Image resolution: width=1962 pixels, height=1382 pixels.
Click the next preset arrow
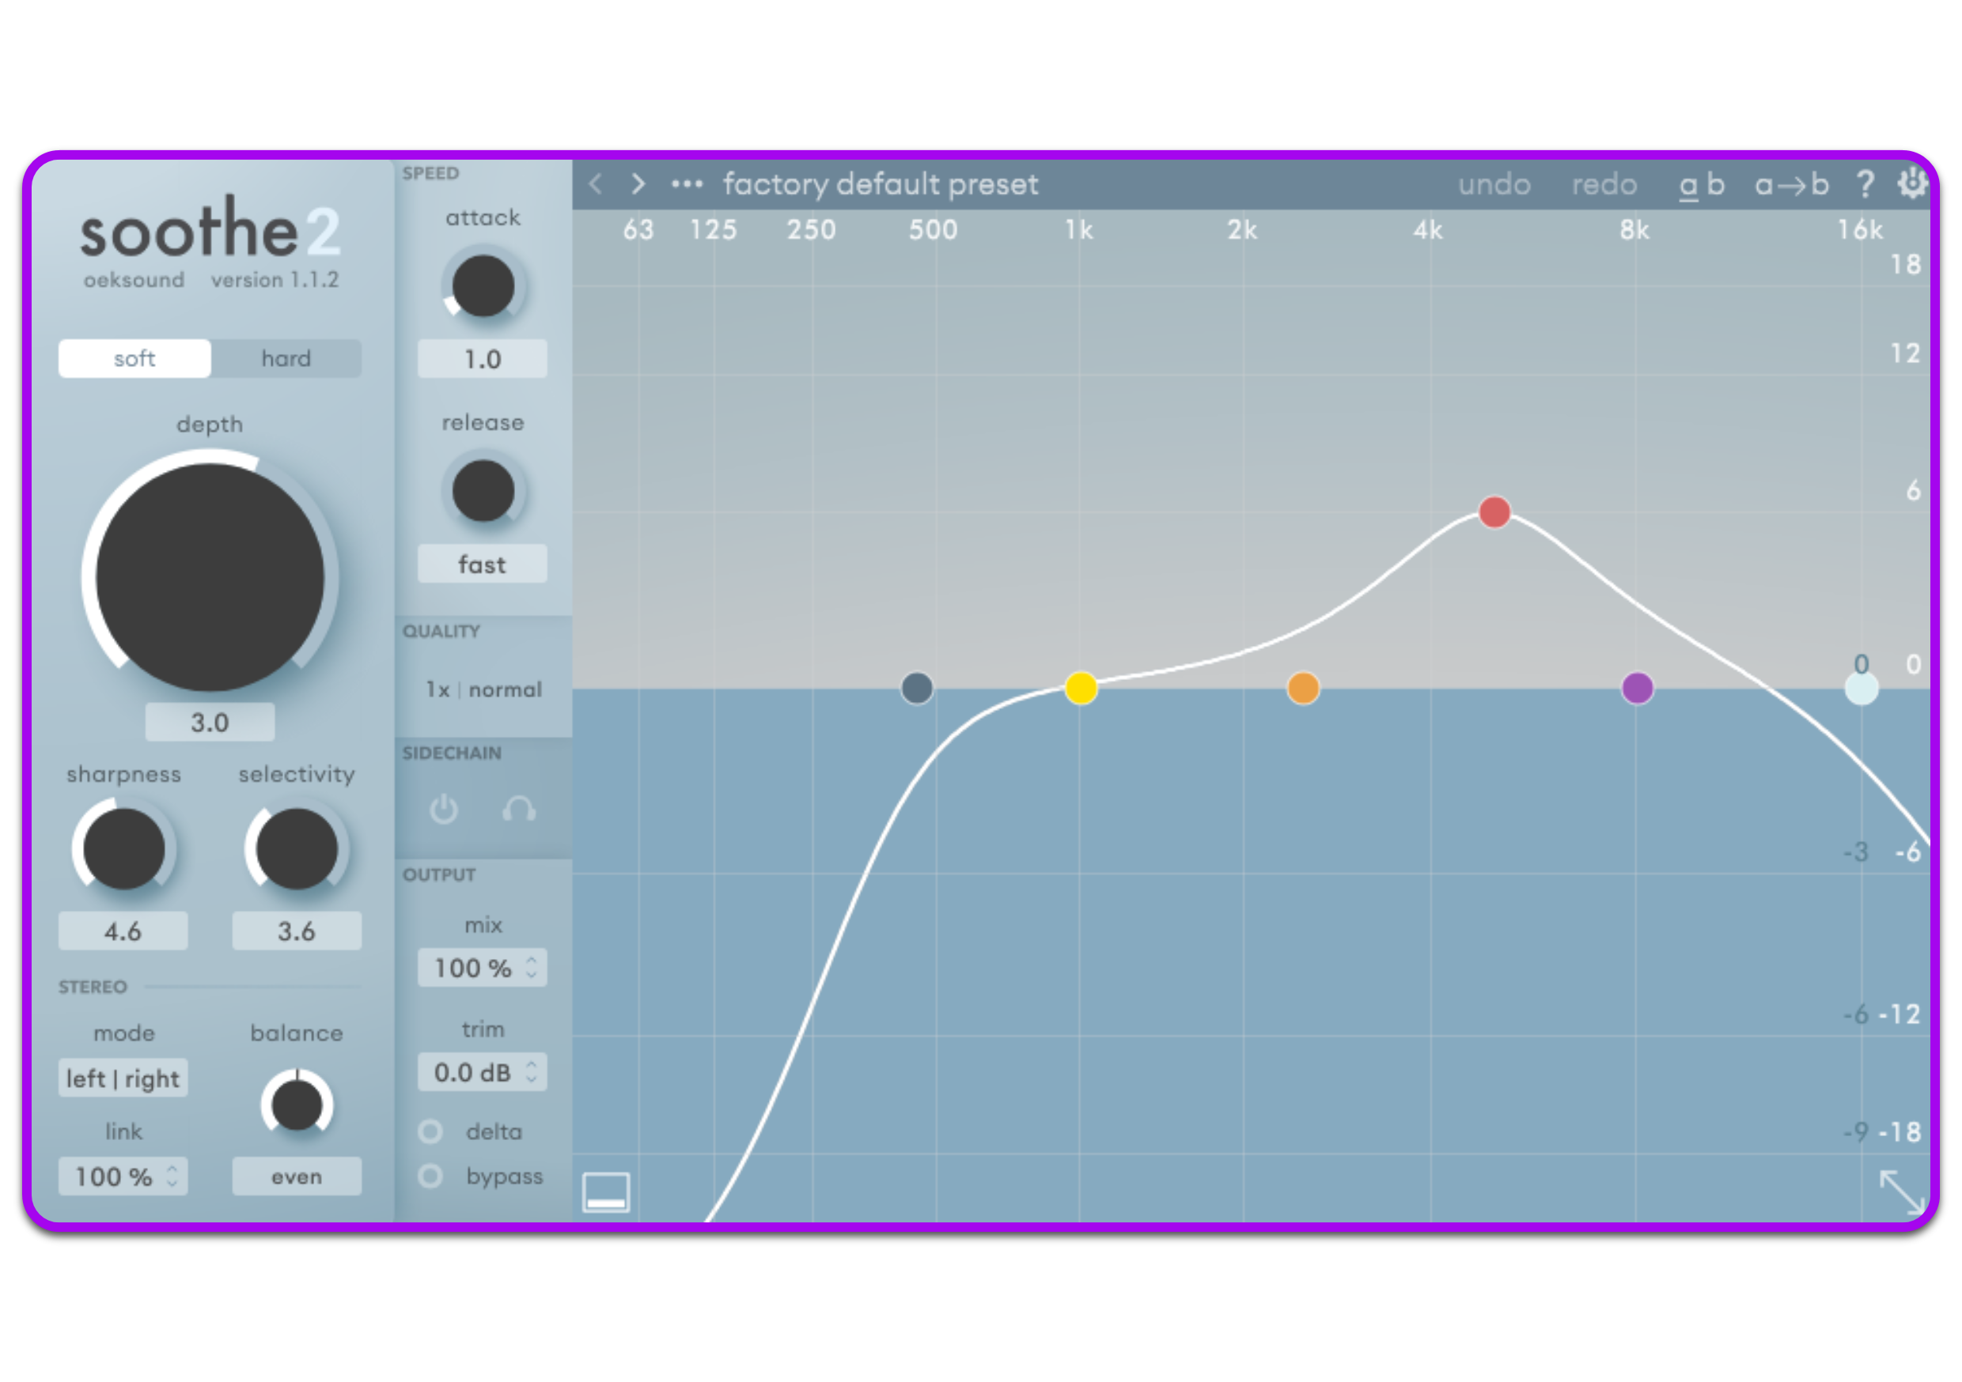[x=638, y=183]
